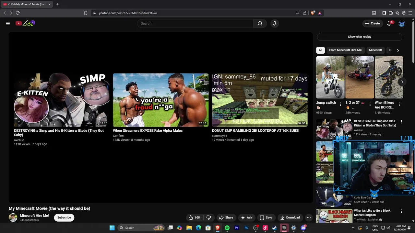Open Minecraft Hire Me! channel avatar
Screen dimensions: 415x233
tap(13, 217)
